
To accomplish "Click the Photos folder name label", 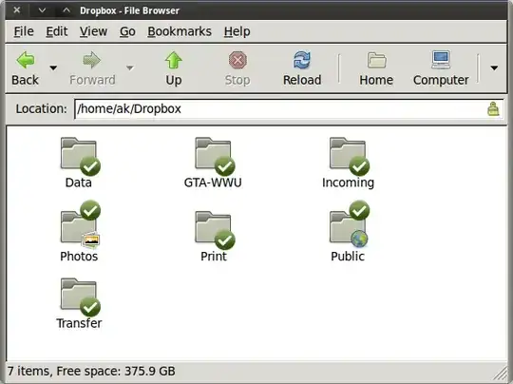I will coord(79,256).
